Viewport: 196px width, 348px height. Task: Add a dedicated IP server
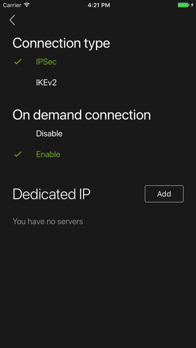click(164, 194)
